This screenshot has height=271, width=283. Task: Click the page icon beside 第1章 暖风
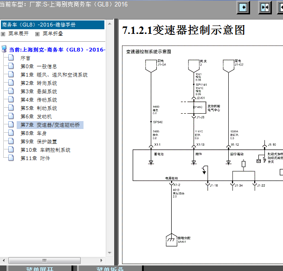coord(11,74)
